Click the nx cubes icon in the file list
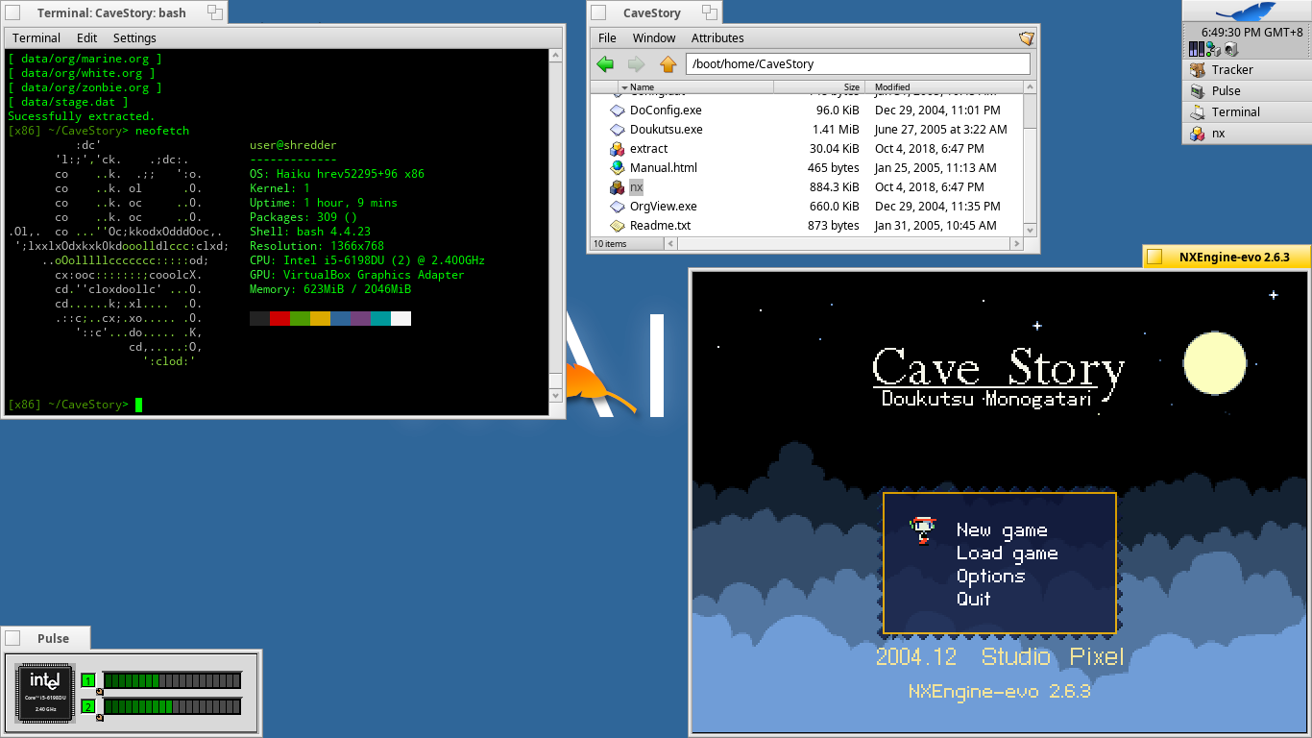1312x738 pixels. click(617, 186)
